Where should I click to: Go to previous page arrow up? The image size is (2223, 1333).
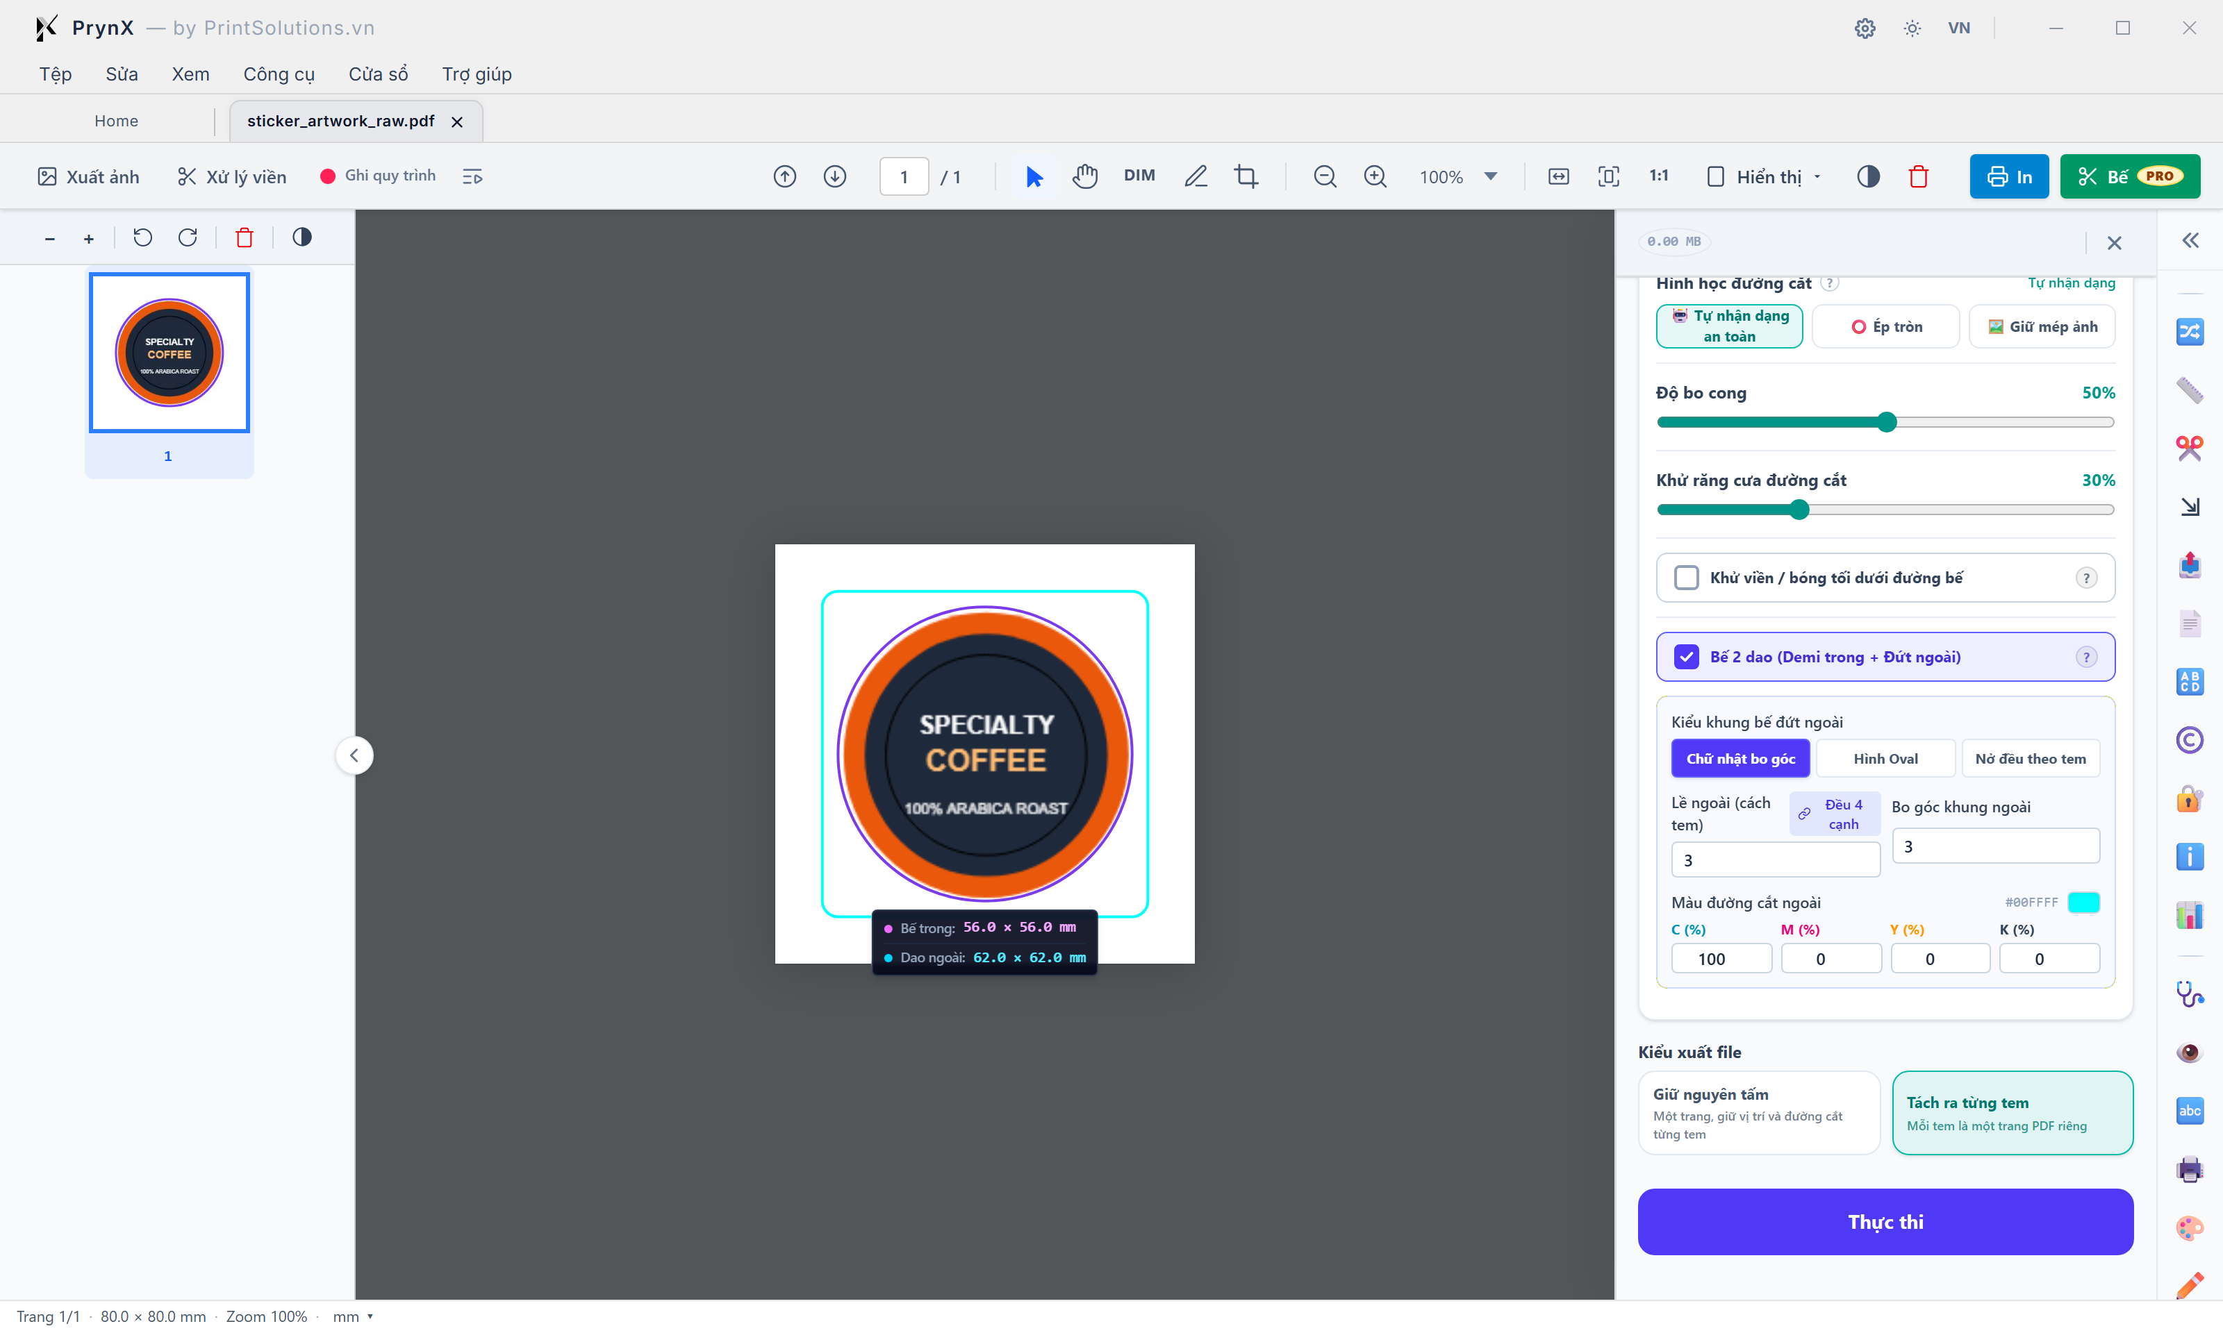click(x=784, y=176)
